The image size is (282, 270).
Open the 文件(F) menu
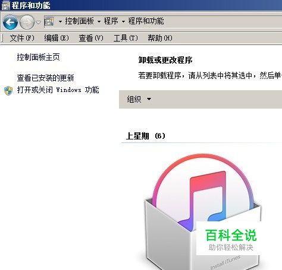point(22,38)
